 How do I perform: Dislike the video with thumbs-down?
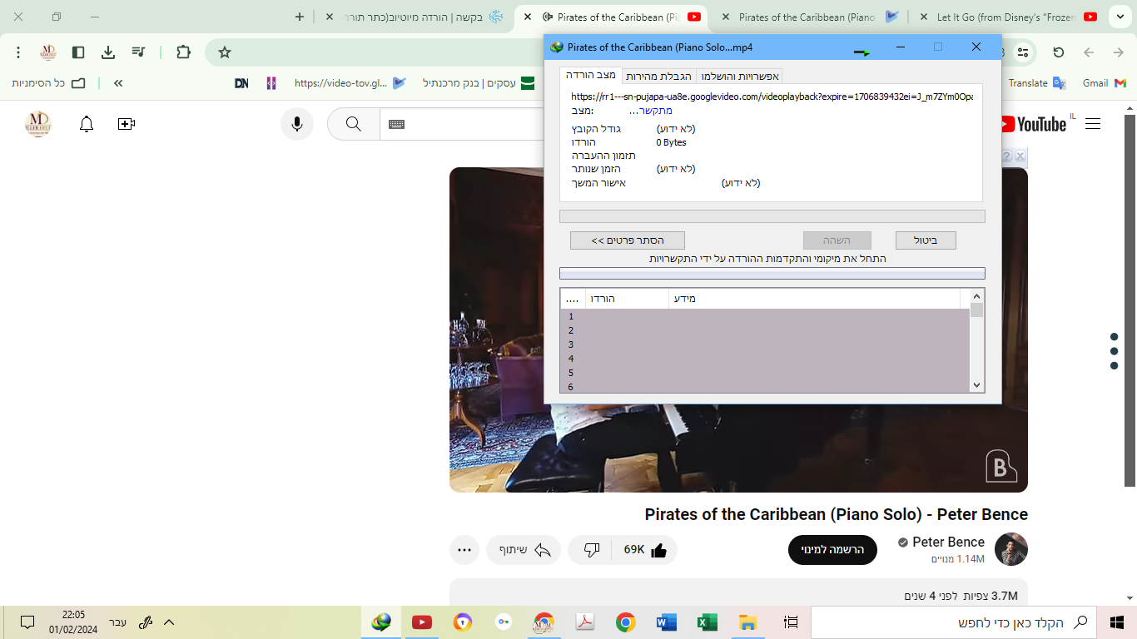coord(592,550)
